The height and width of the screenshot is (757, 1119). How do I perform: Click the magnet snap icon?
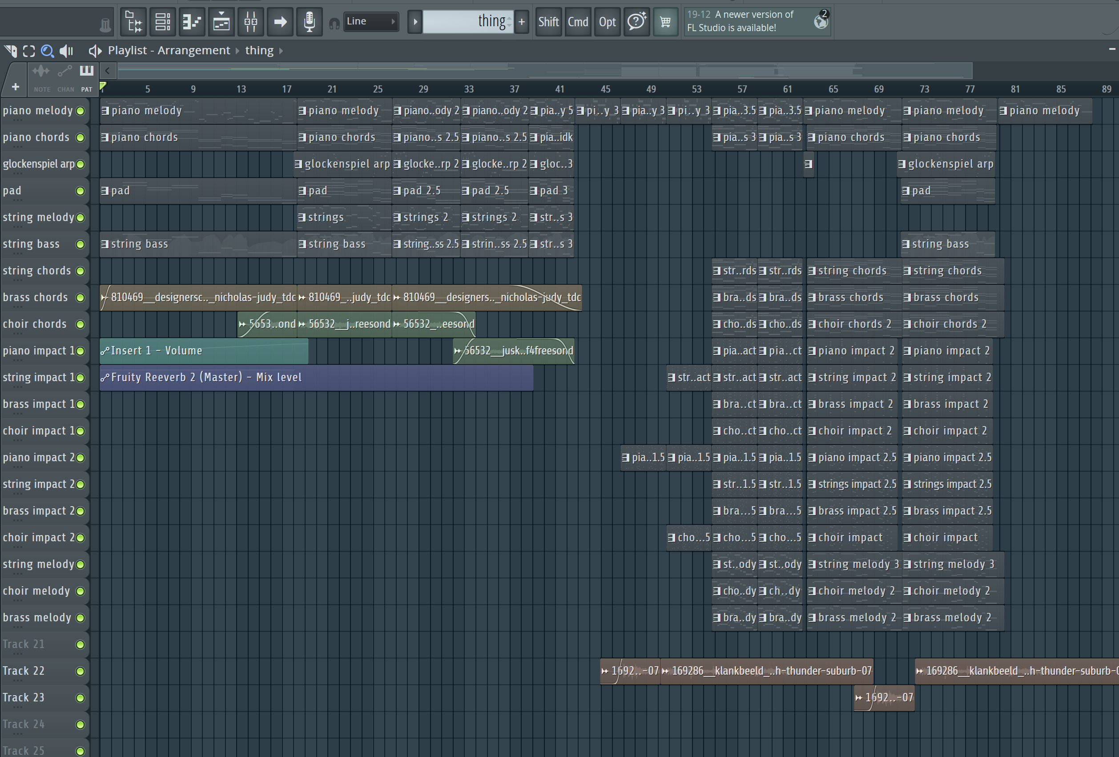pyautogui.click(x=334, y=23)
